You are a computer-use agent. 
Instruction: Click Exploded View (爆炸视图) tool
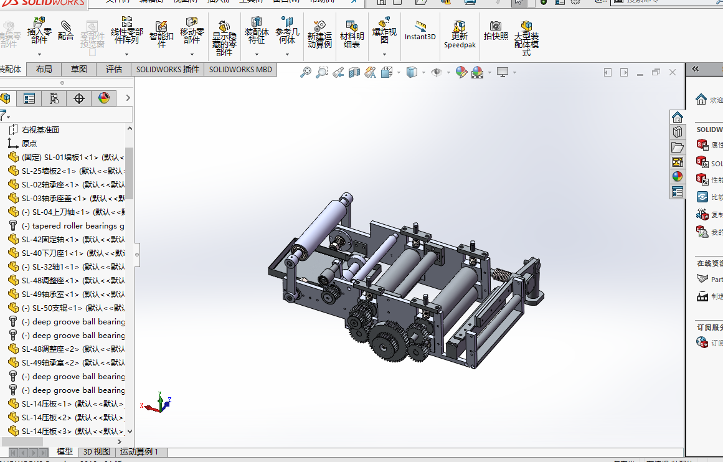[x=384, y=31]
